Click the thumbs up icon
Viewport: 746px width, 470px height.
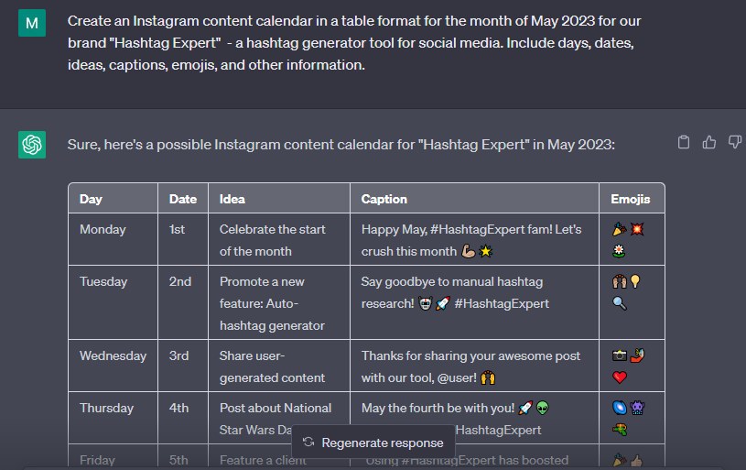(x=708, y=142)
